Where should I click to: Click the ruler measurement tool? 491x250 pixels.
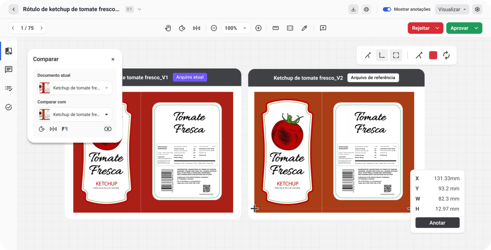click(x=276, y=28)
